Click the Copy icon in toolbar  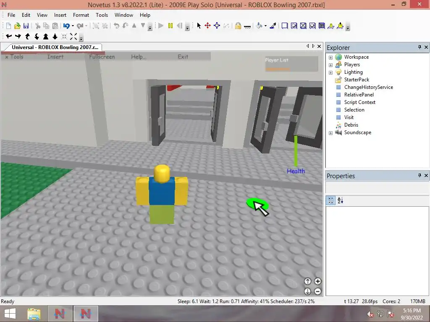[x=46, y=26]
